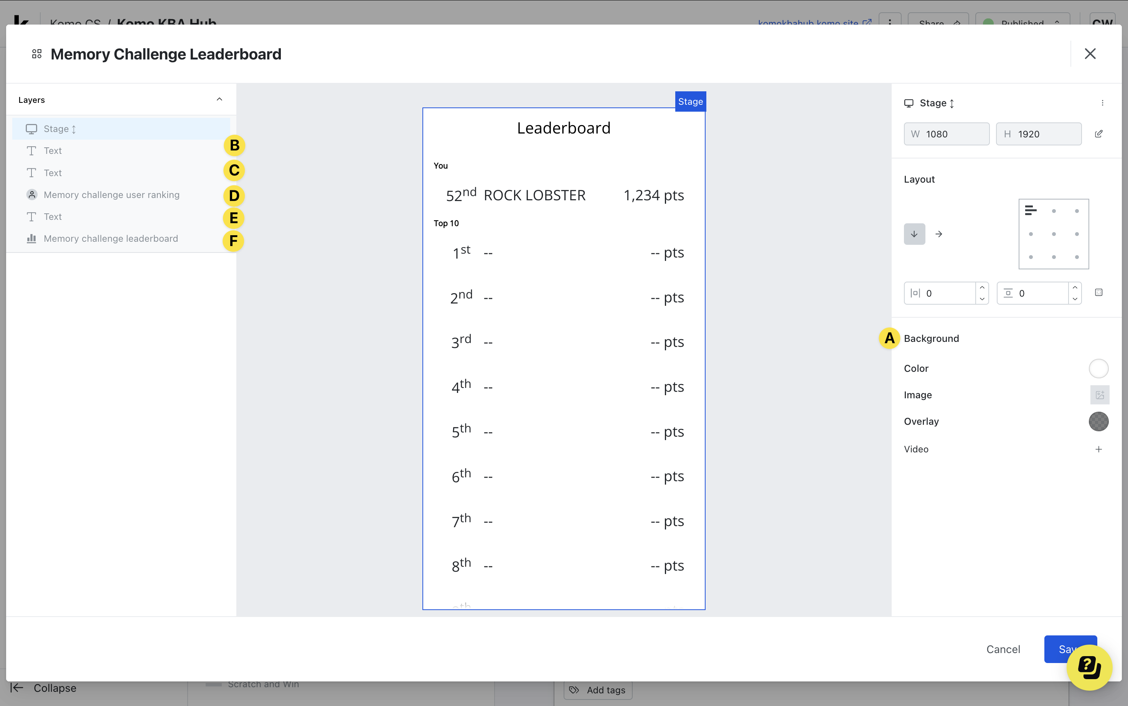Click the Cancel button
The width and height of the screenshot is (1128, 706).
coord(1003,649)
